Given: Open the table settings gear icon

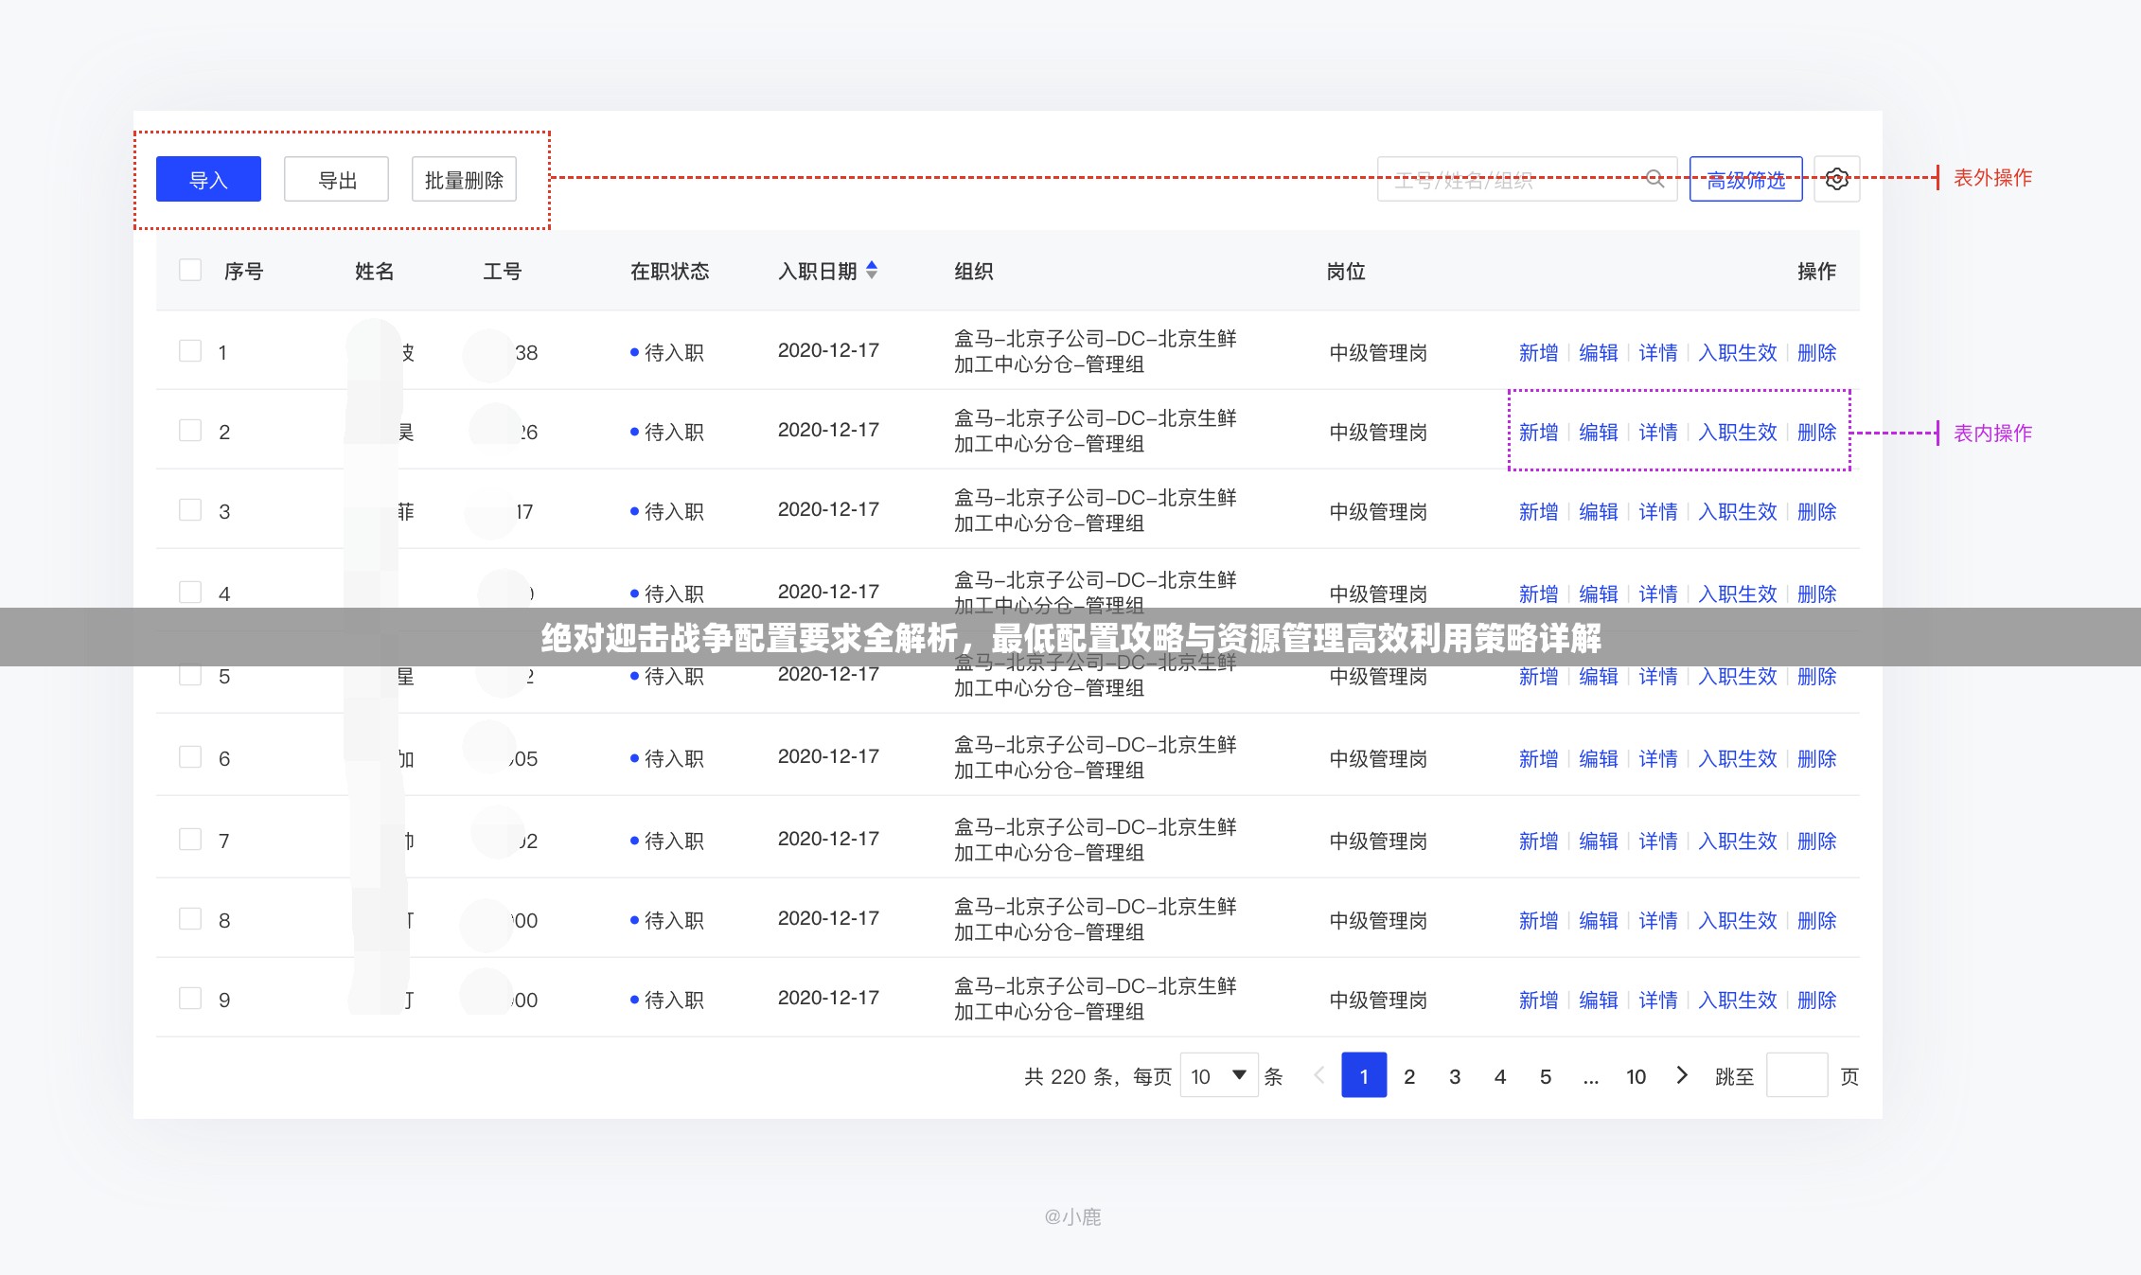Looking at the screenshot, I should coord(1836,179).
